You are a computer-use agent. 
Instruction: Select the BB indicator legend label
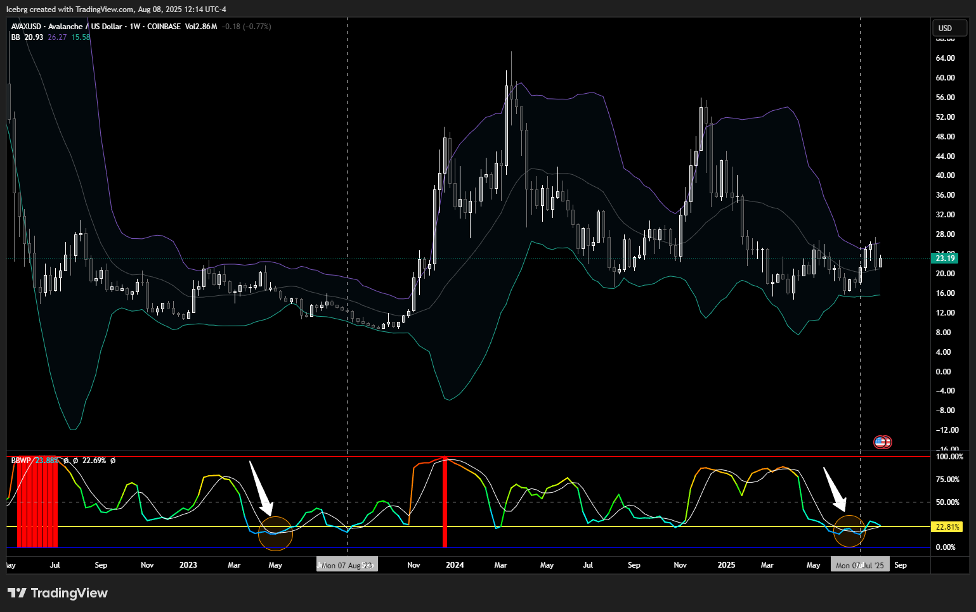coord(16,37)
